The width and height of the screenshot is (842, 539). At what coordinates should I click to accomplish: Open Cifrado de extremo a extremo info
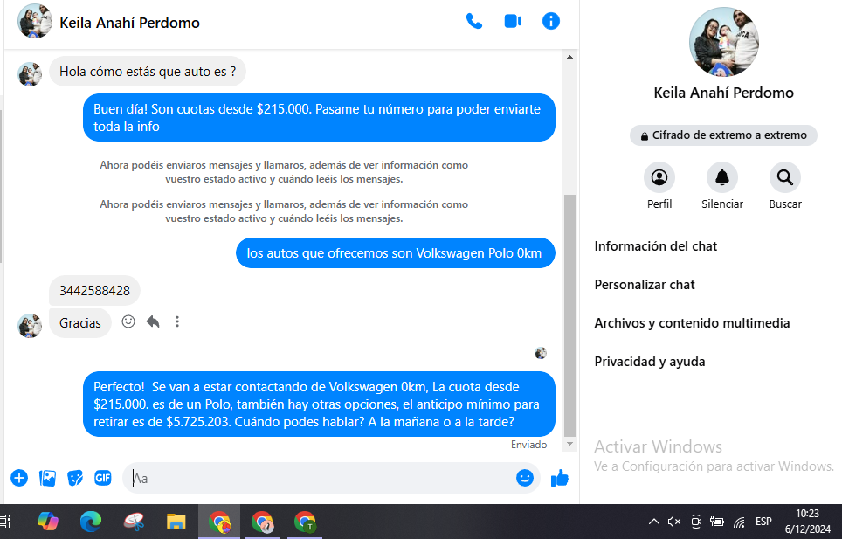click(723, 135)
